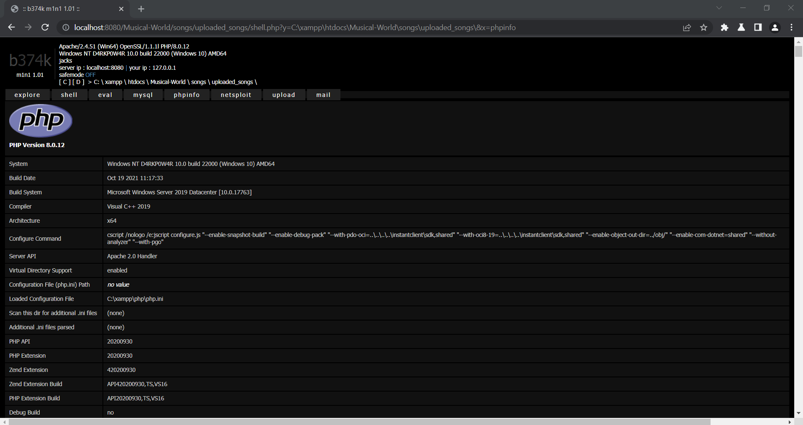Open the mysql tab
803x425 pixels.
(x=143, y=95)
